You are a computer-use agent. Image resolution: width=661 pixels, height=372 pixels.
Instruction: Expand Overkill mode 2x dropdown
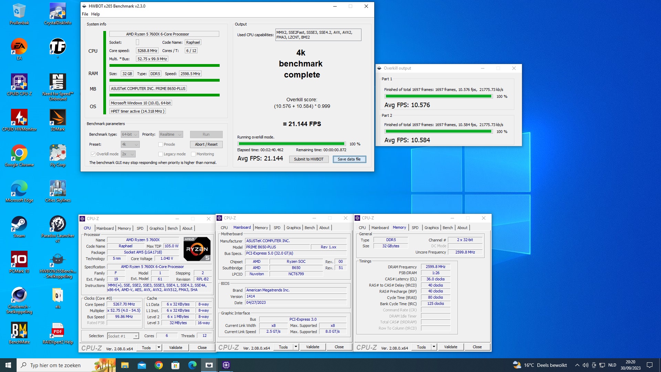pos(128,154)
